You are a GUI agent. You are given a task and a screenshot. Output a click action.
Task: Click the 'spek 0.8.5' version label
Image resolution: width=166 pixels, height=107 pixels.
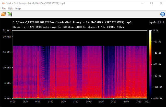[157, 22]
